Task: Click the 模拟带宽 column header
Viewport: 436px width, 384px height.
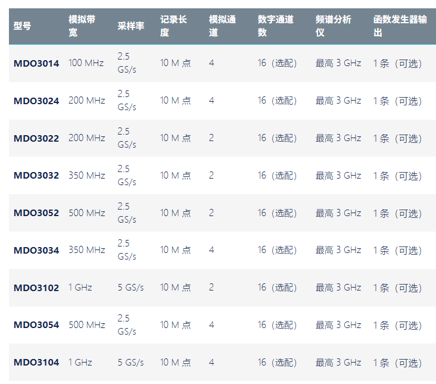Action: point(82,26)
